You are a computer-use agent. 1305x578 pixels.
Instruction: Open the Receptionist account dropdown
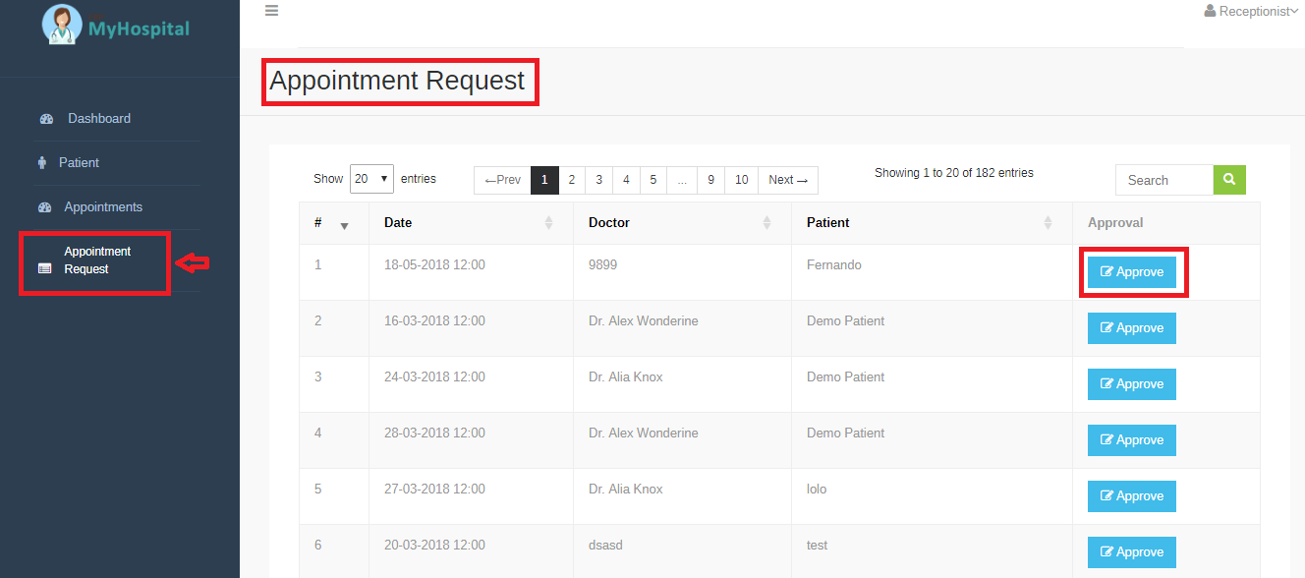point(1252,12)
